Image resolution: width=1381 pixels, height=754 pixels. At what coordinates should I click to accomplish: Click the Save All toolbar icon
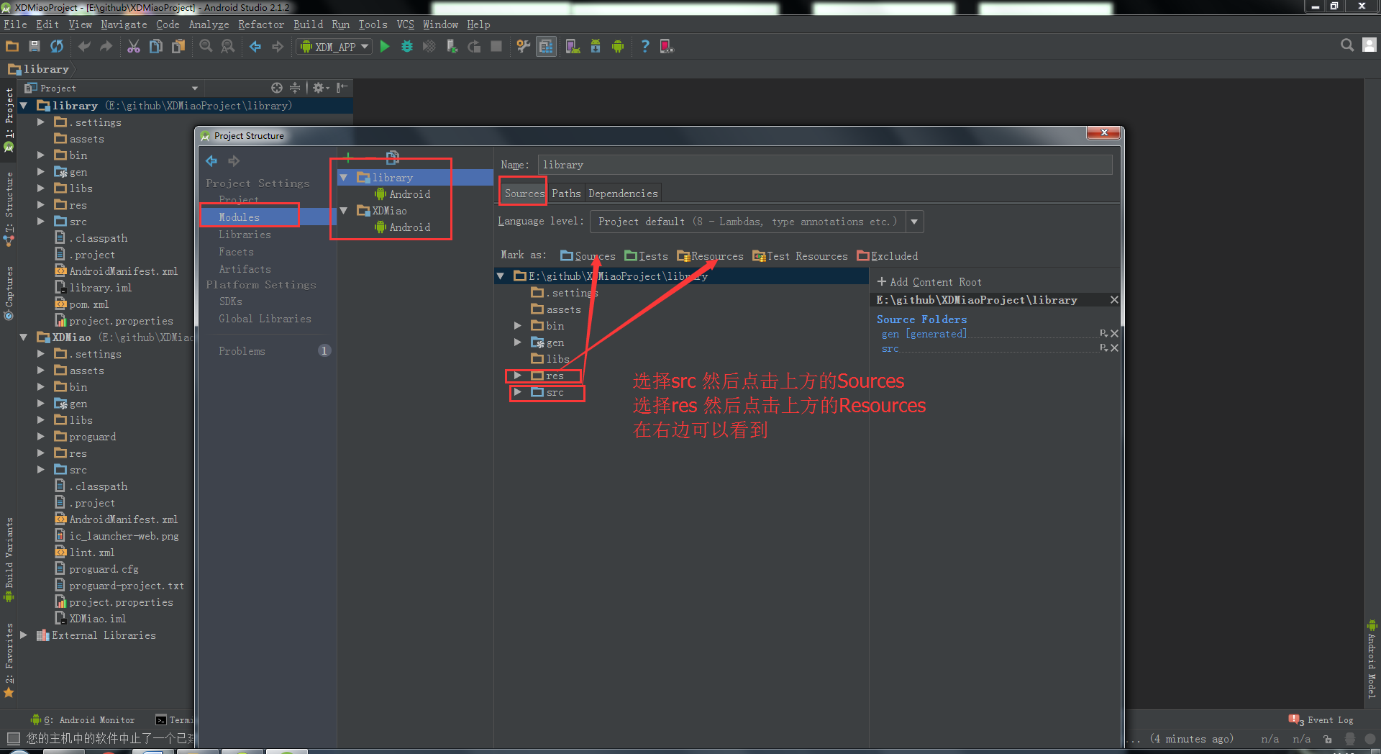click(x=34, y=47)
